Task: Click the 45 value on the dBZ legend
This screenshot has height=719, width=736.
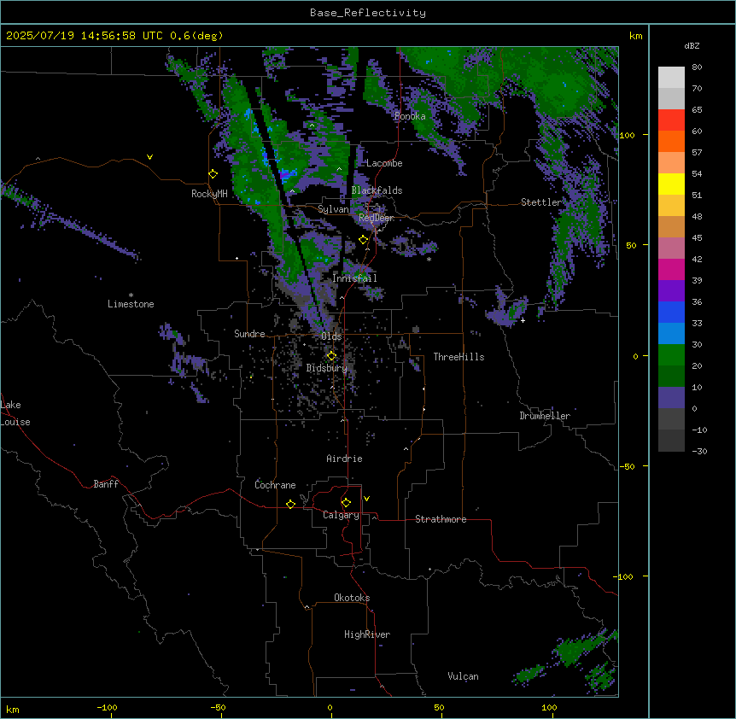Action: [x=697, y=238]
